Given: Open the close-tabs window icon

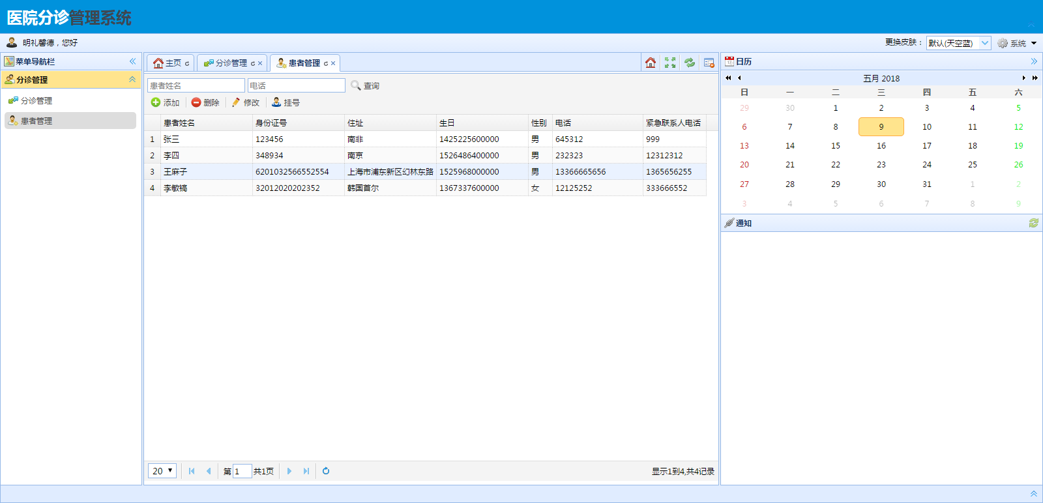Looking at the screenshot, I should tap(709, 63).
